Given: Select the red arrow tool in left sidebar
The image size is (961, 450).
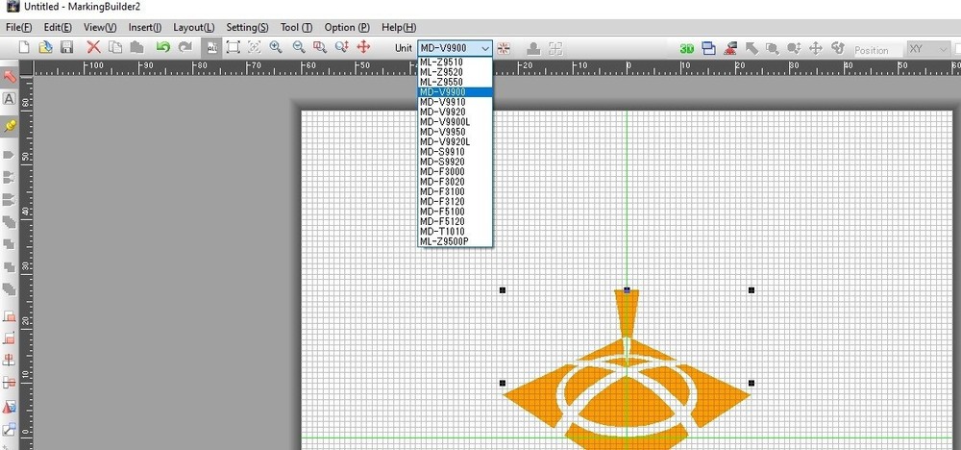Looking at the screenshot, I should (10, 76).
